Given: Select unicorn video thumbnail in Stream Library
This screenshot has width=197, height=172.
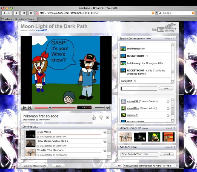Looking at the screenshot, I should pyautogui.click(x=125, y=137).
